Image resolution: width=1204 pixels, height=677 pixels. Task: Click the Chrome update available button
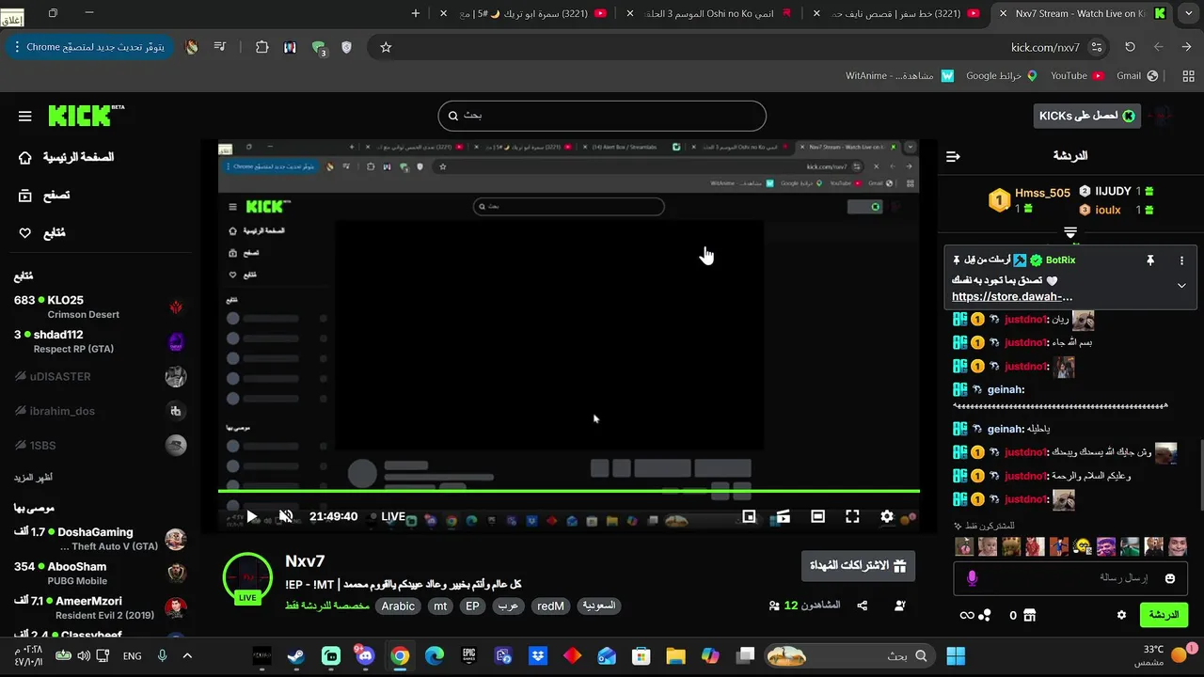pos(89,47)
